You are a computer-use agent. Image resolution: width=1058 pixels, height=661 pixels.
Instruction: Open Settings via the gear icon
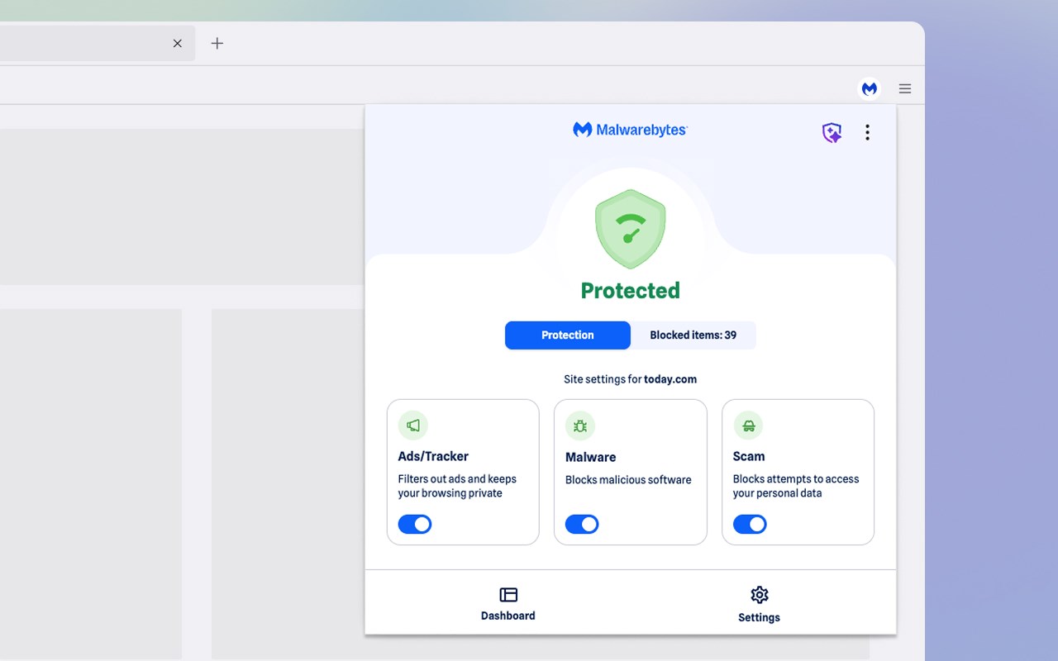click(759, 605)
